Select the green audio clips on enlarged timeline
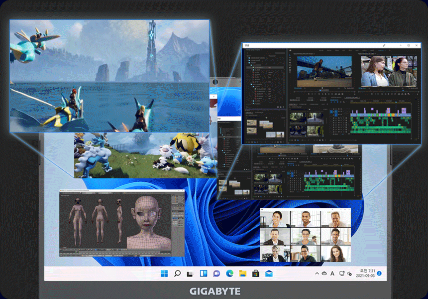This screenshot has width=428, height=299. coord(381,126)
